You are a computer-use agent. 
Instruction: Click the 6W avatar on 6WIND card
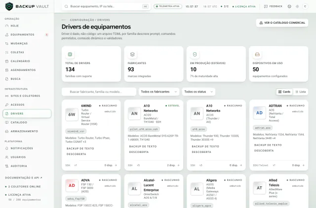(x=72, y=115)
